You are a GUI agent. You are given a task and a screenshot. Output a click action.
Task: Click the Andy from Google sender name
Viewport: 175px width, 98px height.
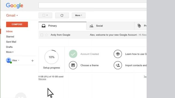coord(60,35)
